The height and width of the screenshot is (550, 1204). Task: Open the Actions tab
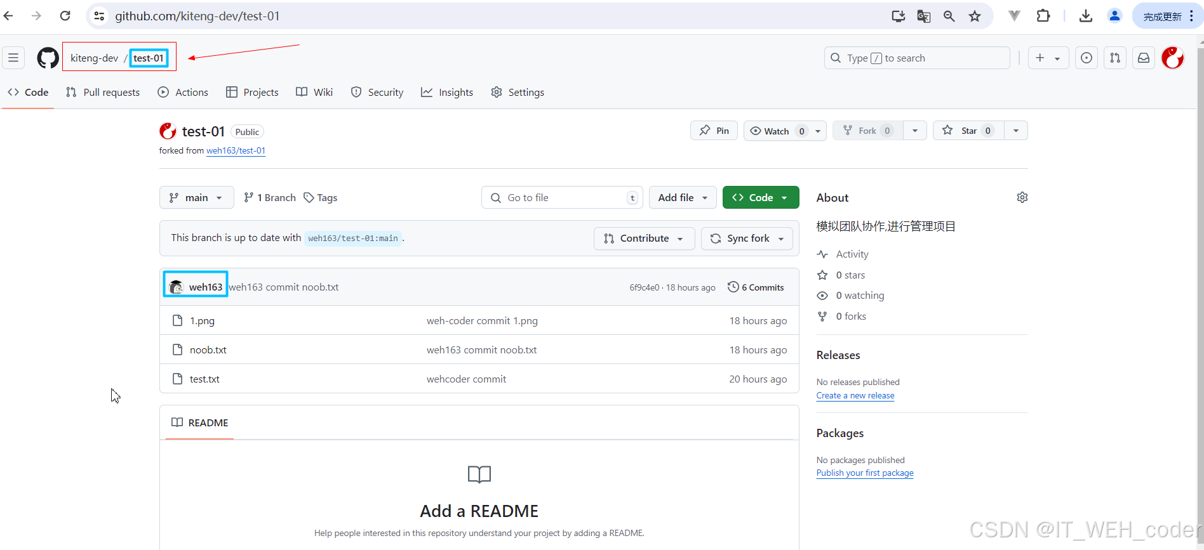(183, 92)
